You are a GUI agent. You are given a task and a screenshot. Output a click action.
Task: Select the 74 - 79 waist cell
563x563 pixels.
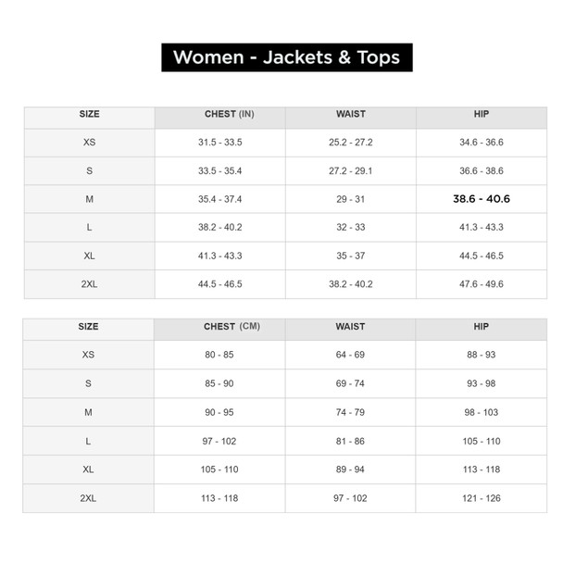(x=350, y=412)
